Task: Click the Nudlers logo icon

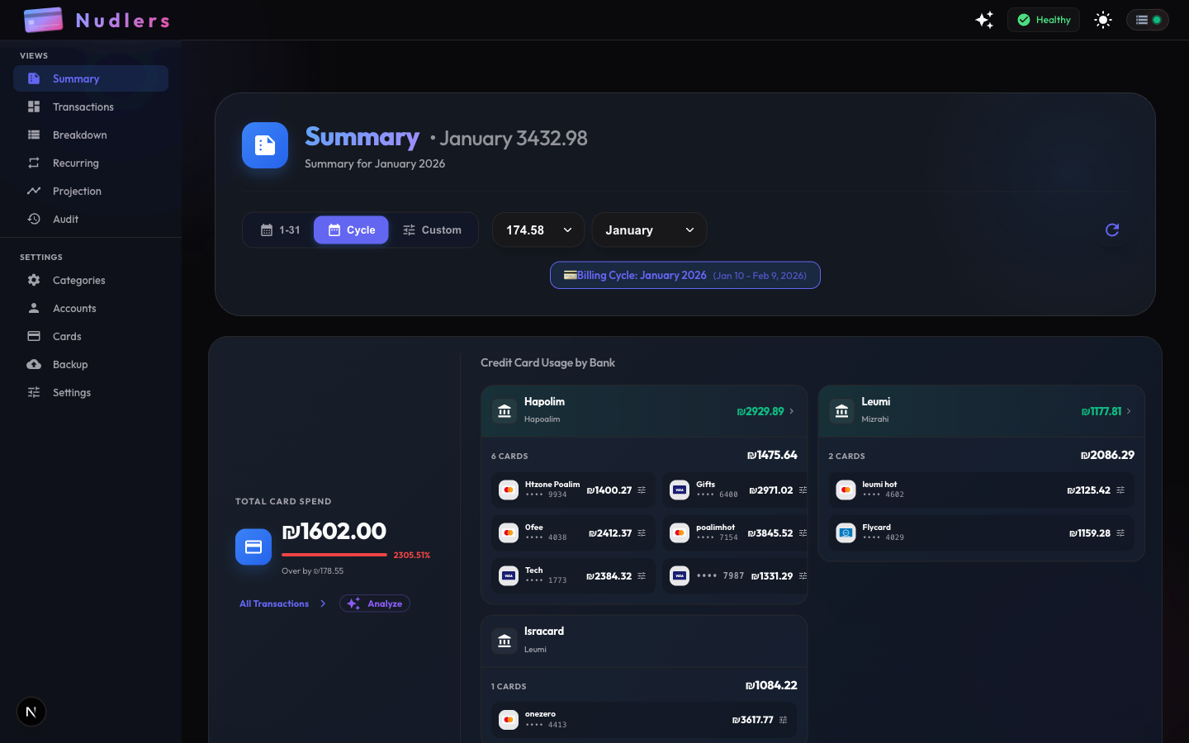Action: click(43, 19)
